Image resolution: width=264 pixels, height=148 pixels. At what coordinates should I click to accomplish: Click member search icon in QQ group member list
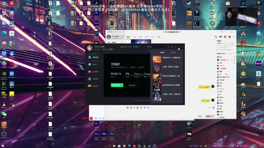tap(234, 53)
